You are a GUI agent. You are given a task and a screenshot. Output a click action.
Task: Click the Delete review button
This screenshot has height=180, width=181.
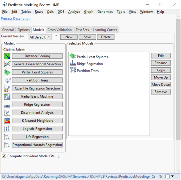(x=106, y=37)
